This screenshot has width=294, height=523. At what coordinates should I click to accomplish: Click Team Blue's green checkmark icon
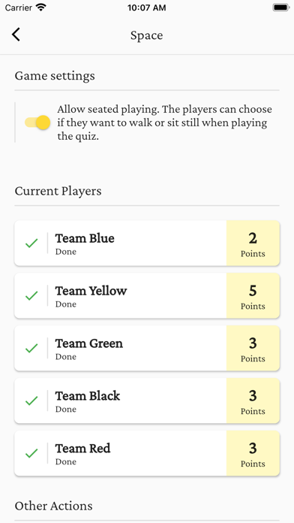click(x=31, y=243)
